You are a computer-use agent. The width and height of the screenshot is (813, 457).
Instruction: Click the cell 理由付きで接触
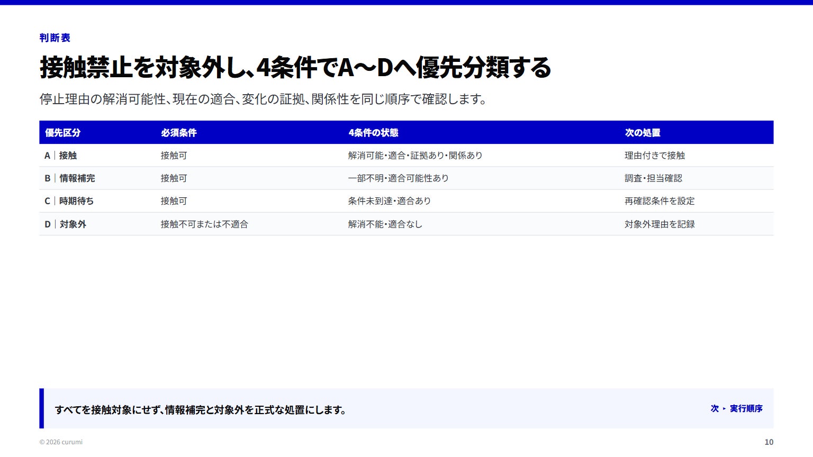pos(655,156)
